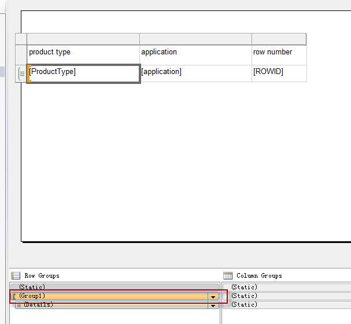The height and width of the screenshot is (324, 351).
Task: Click the 'product type' header cell
Action: (83, 55)
